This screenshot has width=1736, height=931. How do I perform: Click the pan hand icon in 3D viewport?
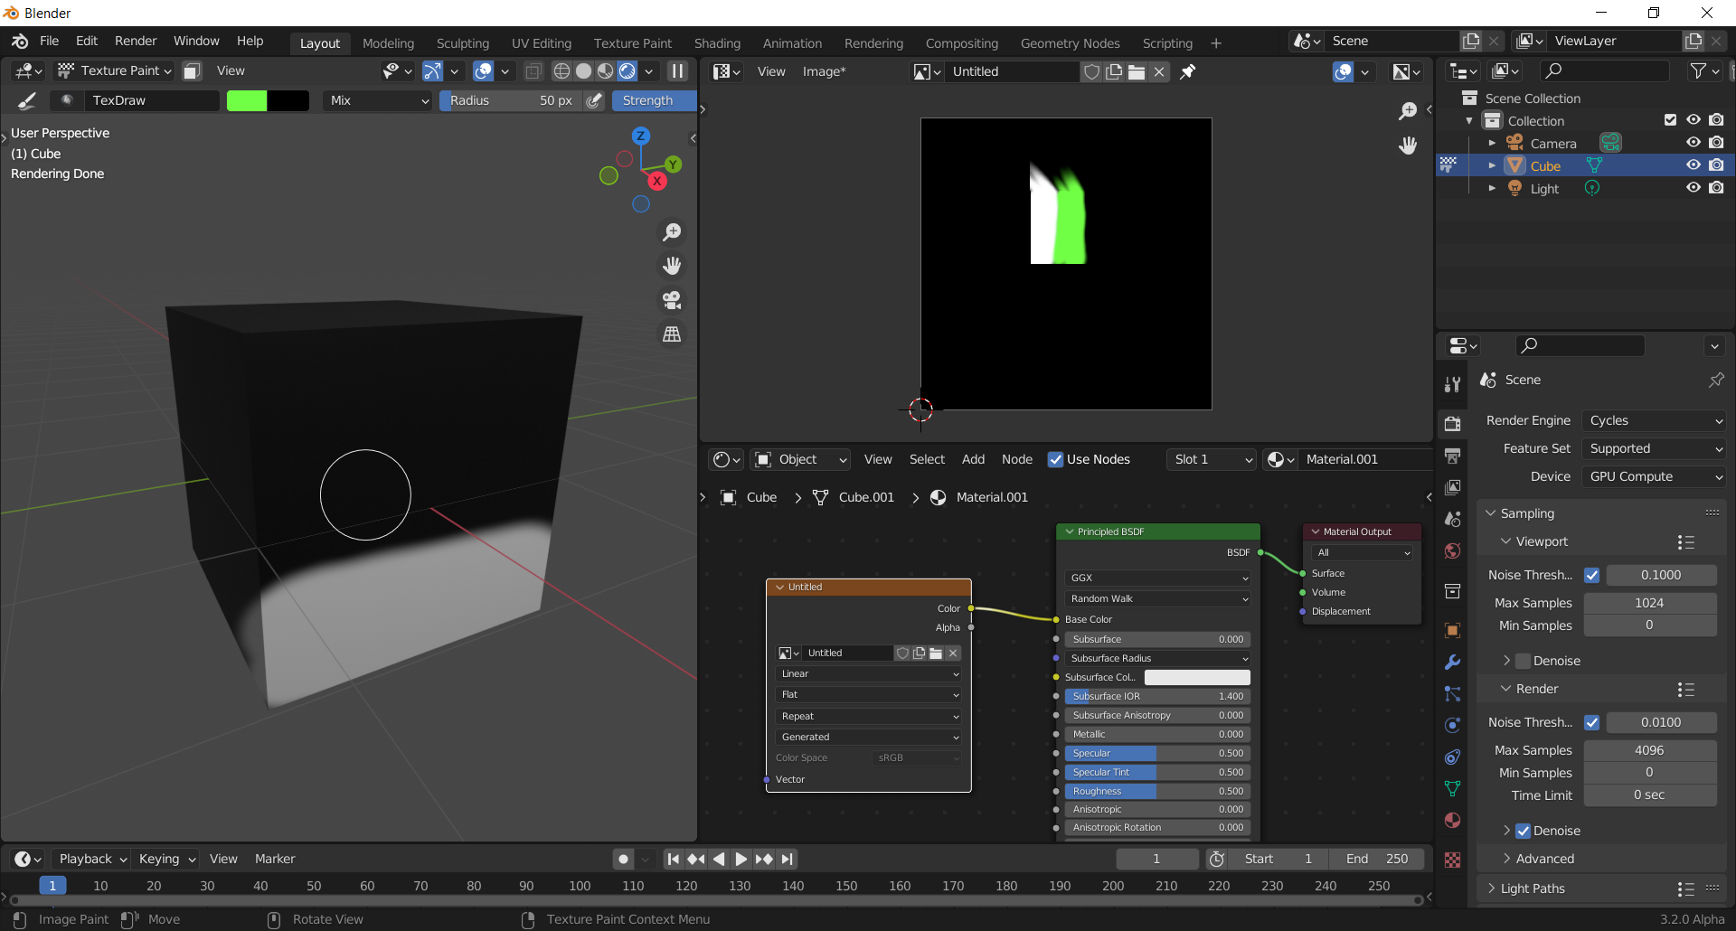point(672,266)
